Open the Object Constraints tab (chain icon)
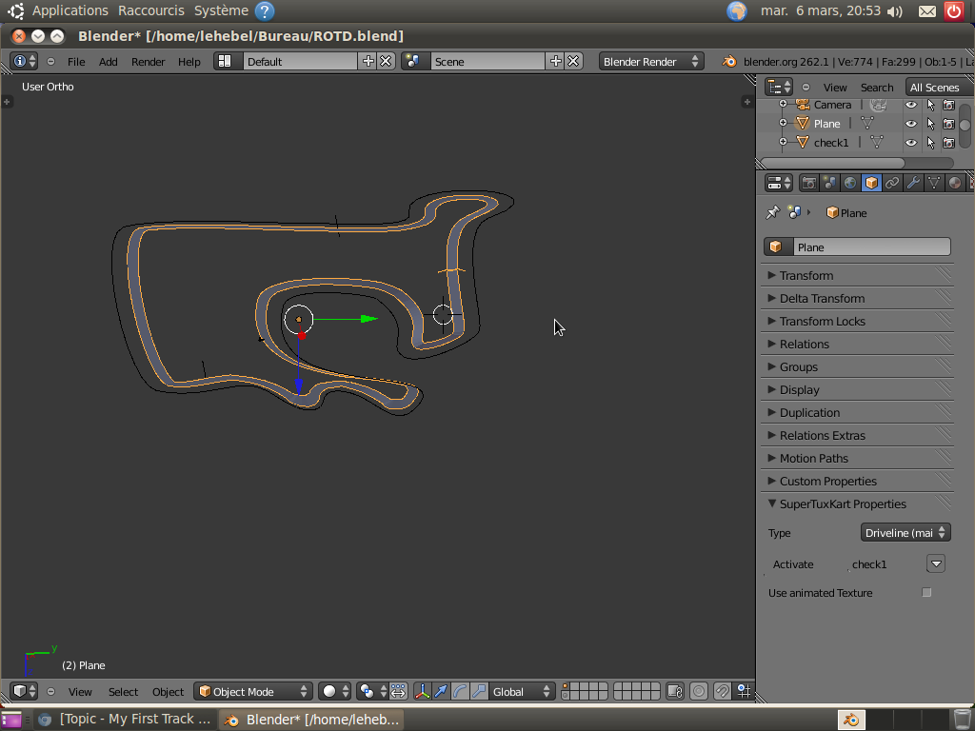 tap(892, 183)
